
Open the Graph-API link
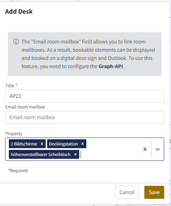pyautogui.click(x=111, y=66)
